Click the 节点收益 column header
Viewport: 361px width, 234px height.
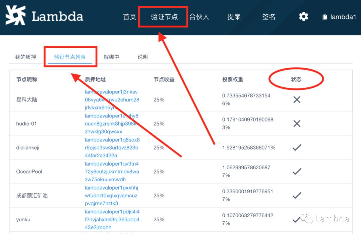164,79
